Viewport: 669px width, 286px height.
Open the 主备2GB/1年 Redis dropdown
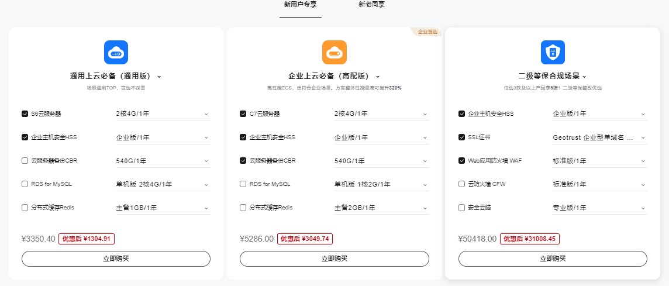(x=381, y=208)
